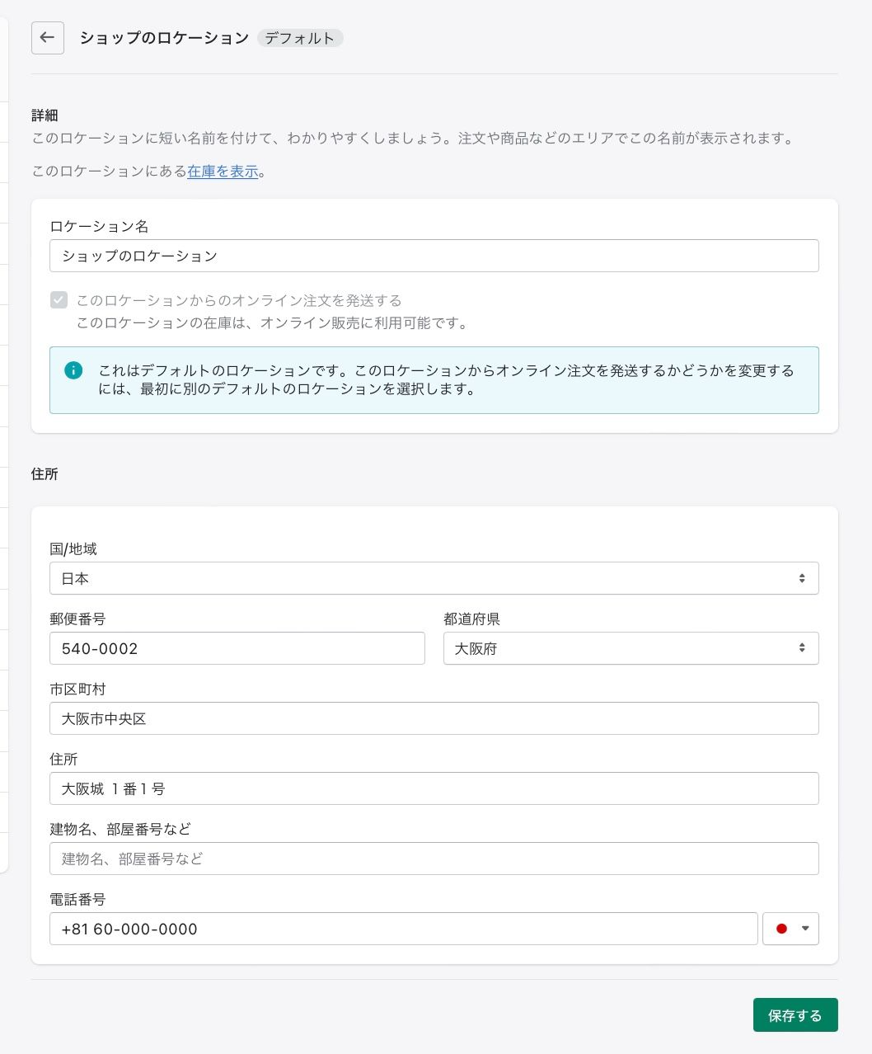Open the 国/地域 country dropdown
The image size is (872, 1054).
pyautogui.click(x=434, y=578)
